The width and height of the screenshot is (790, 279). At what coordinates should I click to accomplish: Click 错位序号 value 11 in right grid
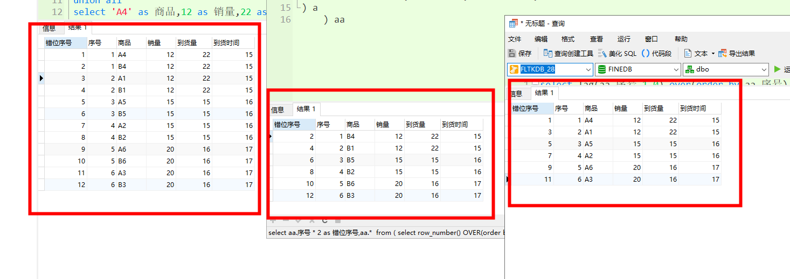pos(532,180)
